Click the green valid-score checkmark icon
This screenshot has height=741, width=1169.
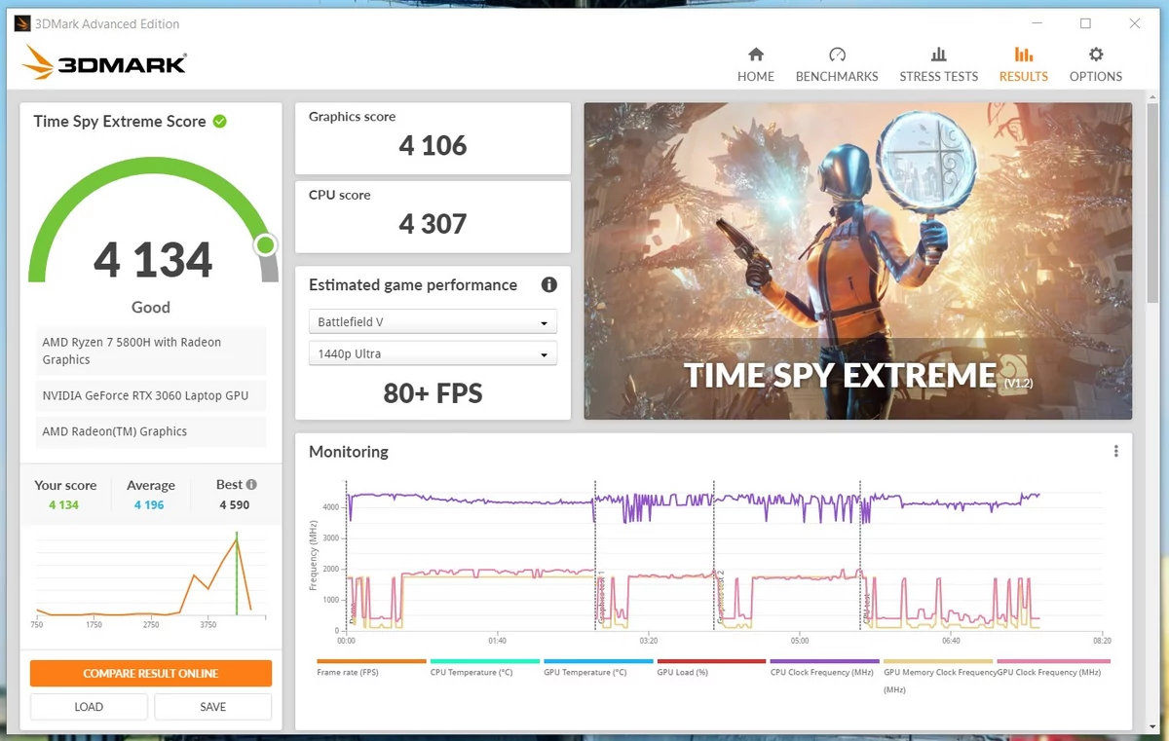click(x=220, y=121)
